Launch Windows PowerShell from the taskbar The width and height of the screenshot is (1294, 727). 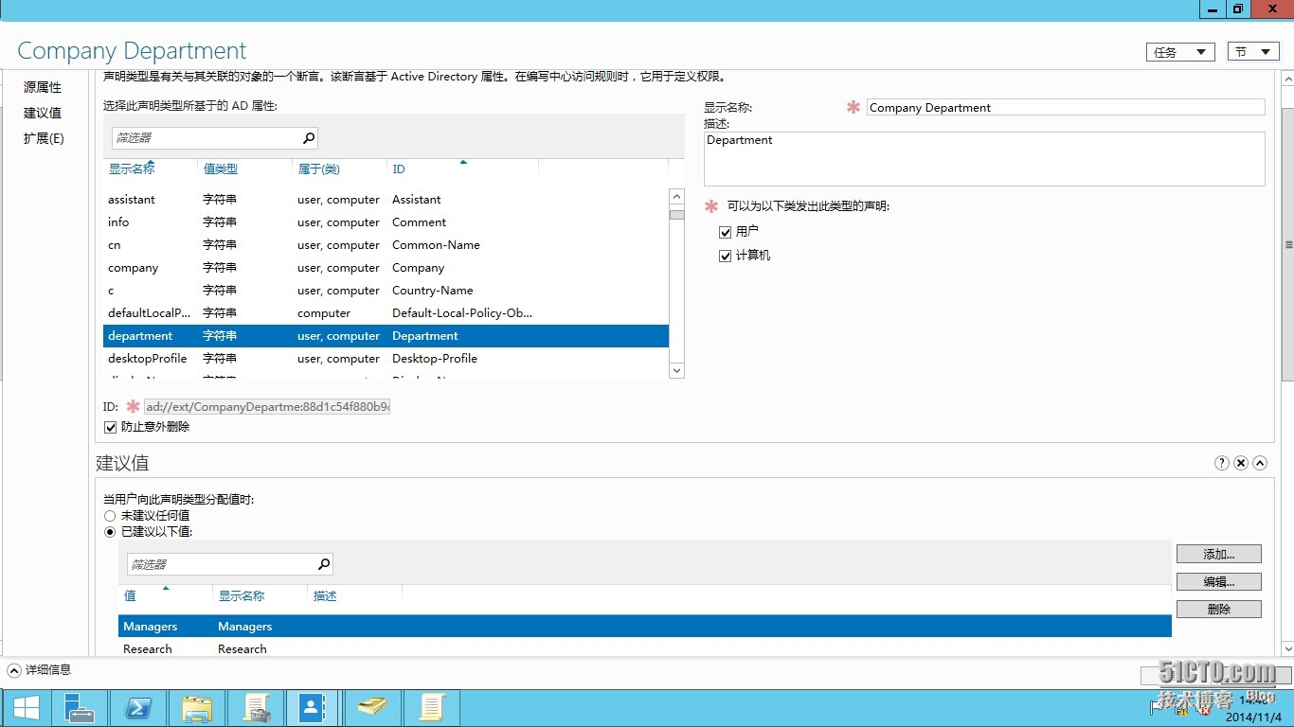[138, 707]
